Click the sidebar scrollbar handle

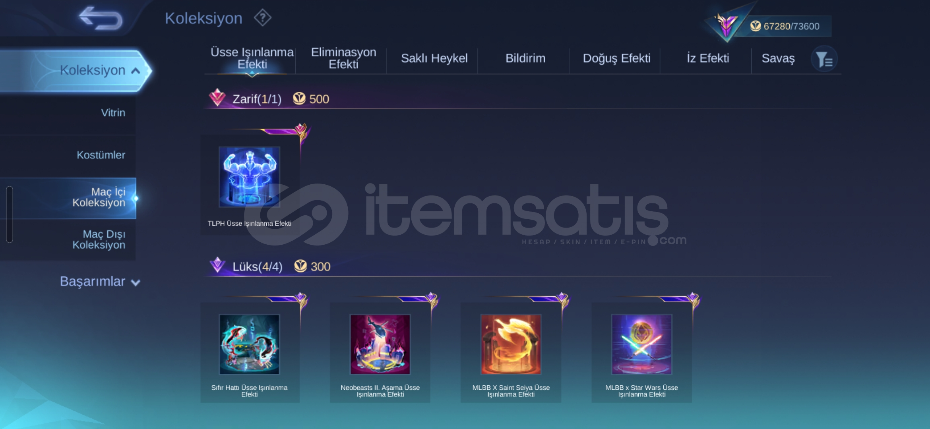[10, 214]
